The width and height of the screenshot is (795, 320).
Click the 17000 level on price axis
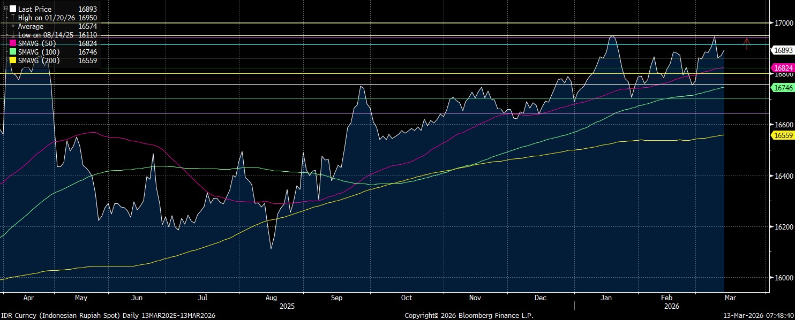[783, 23]
